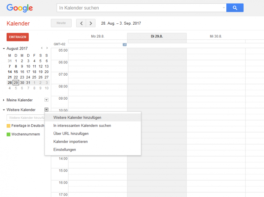This screenshot has height=197, width=264.
Task: Open the Mo 28.8. day header
Action: 98,36
